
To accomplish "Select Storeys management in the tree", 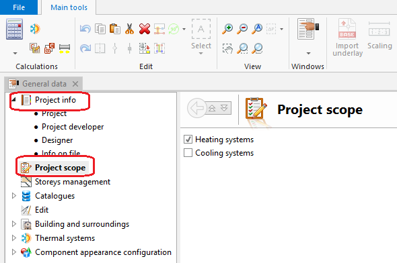I will coord(73,182).
